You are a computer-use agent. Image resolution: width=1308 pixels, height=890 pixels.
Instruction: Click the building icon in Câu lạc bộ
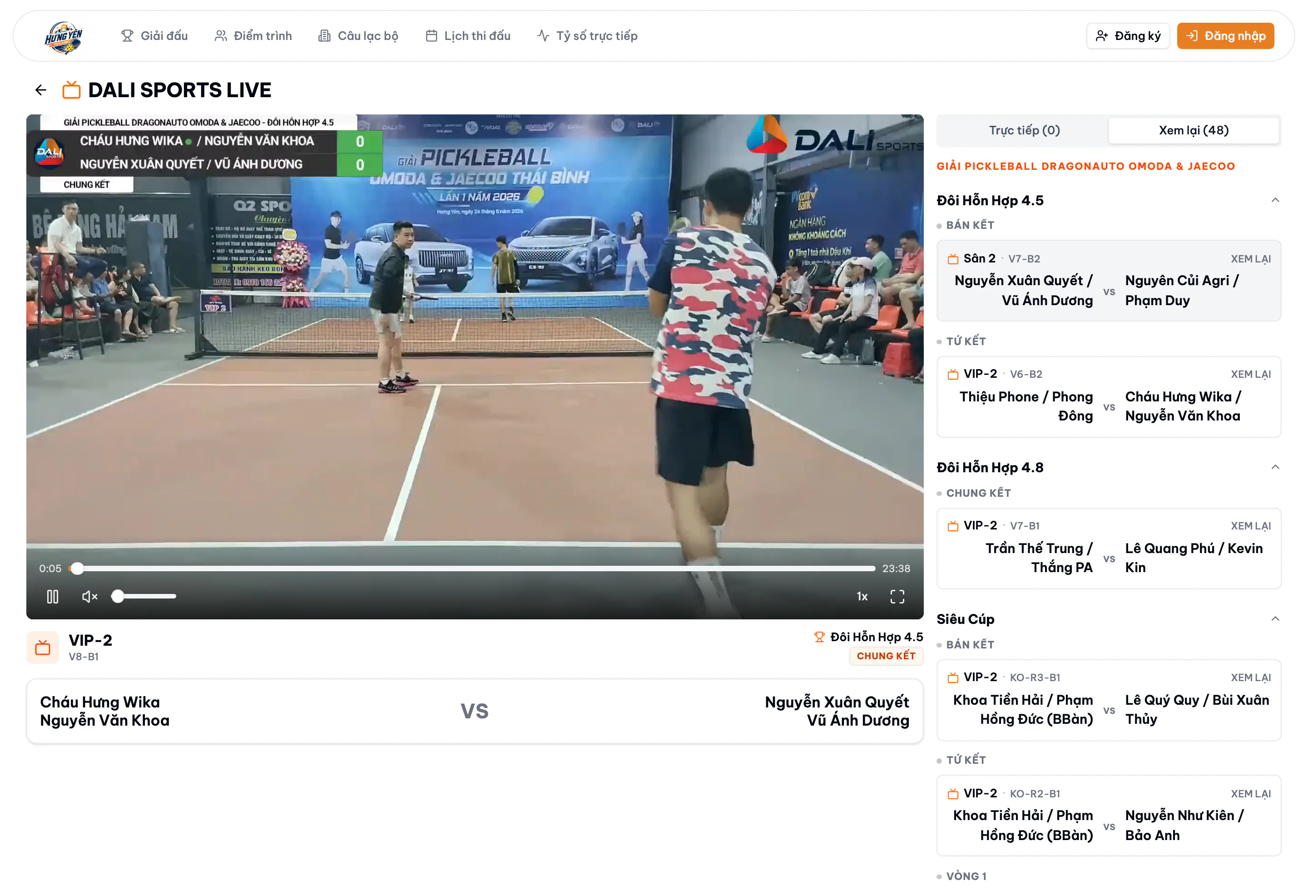pos(324,36)
